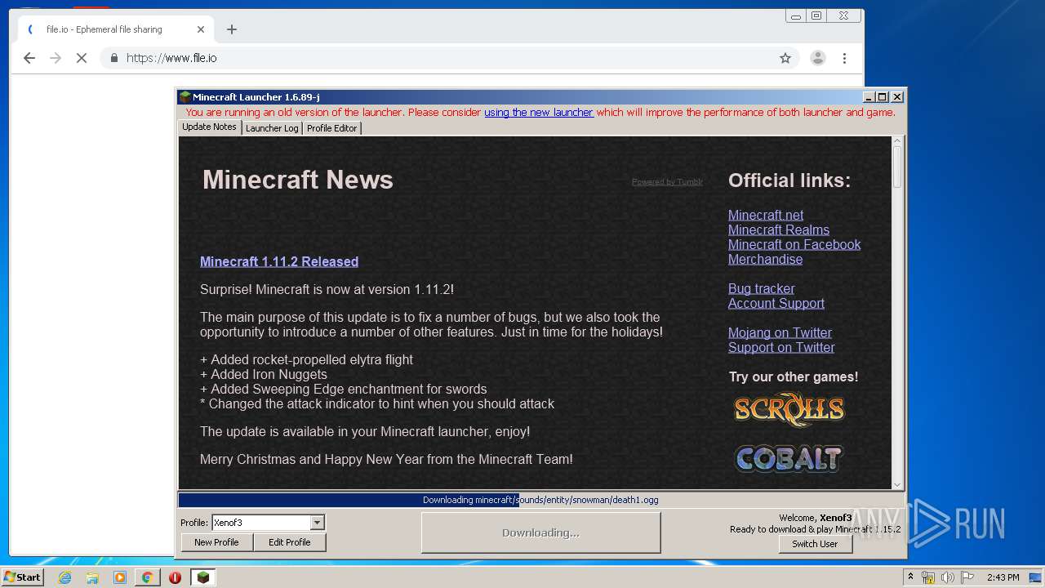Open the Windows Start menu
The height and width of the screenshot is (588, 1045).
click(x=22, y=577)
